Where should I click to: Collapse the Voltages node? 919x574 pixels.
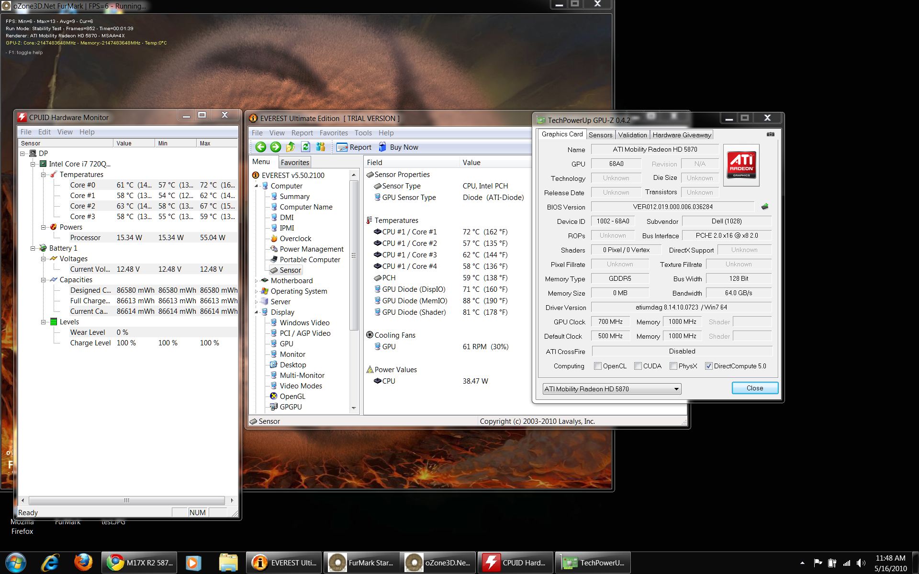(44, 259)
